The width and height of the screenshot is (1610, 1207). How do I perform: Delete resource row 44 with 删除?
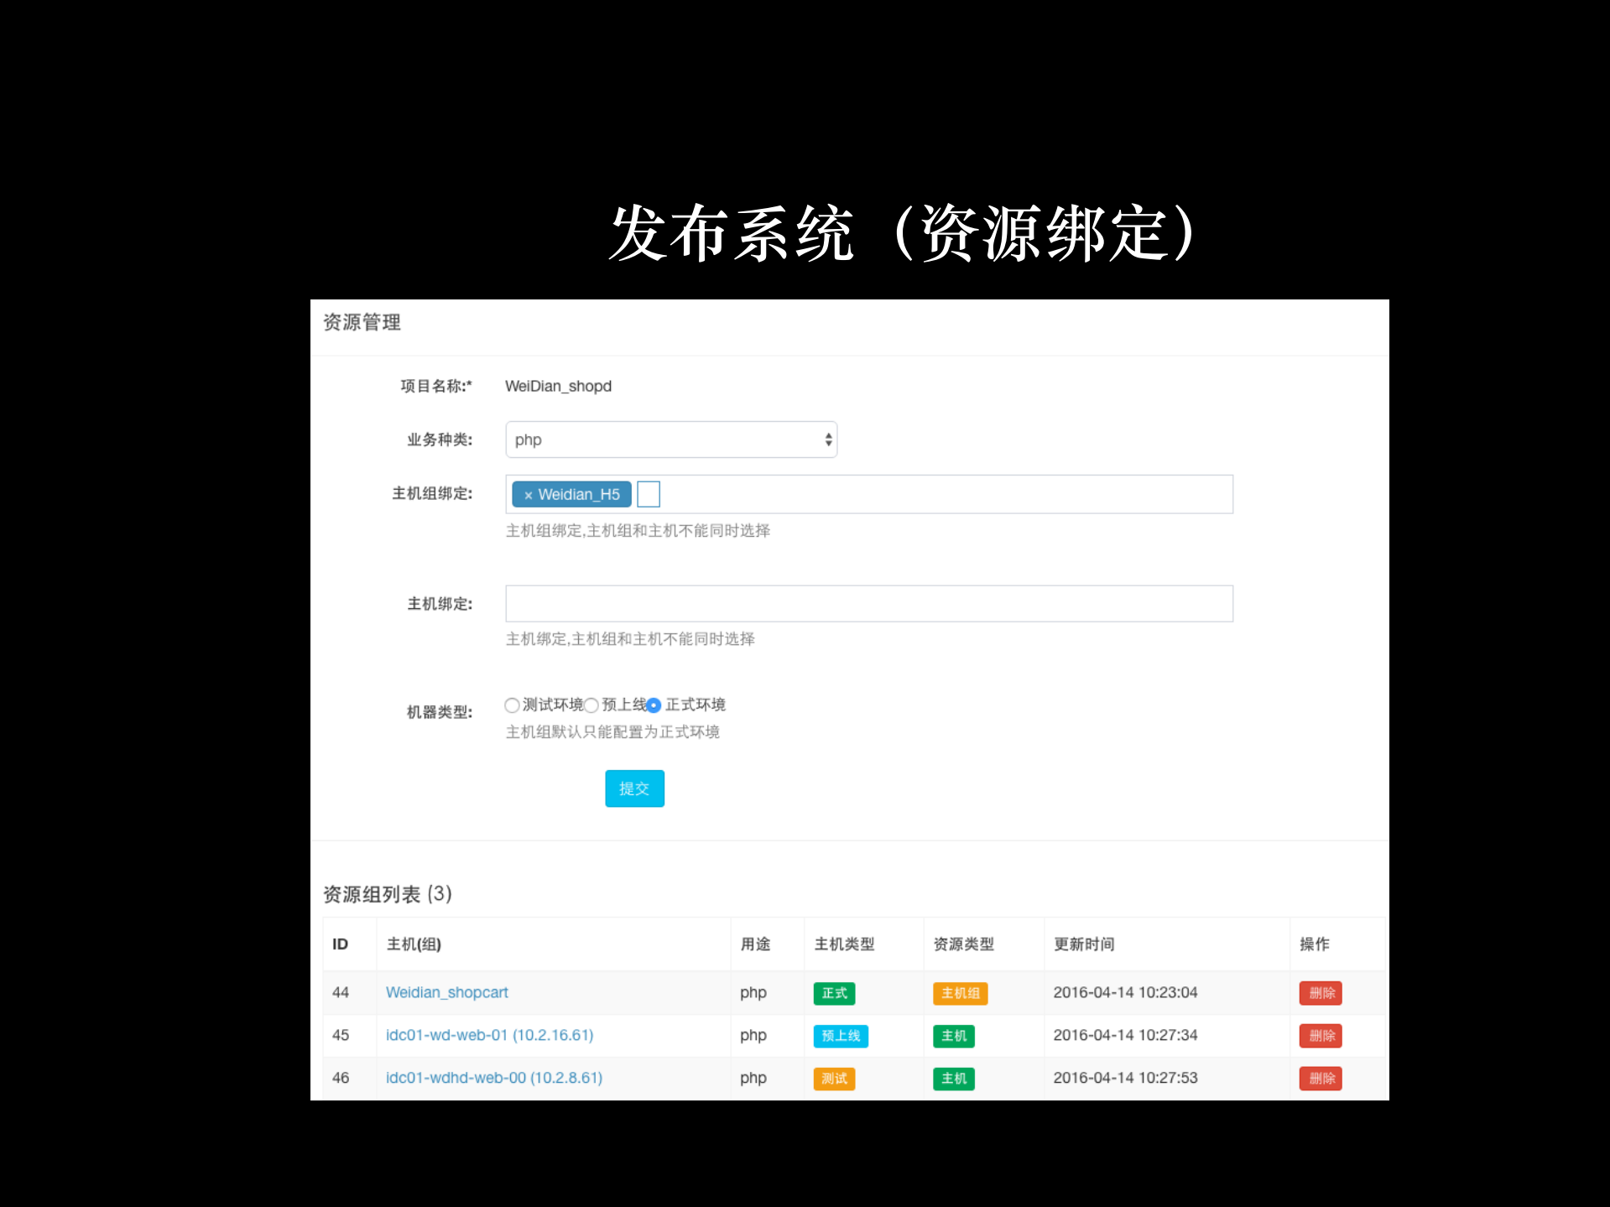1320,993
